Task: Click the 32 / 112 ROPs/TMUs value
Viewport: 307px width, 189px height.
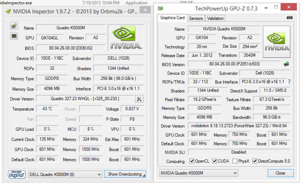Action: (200, 82)
